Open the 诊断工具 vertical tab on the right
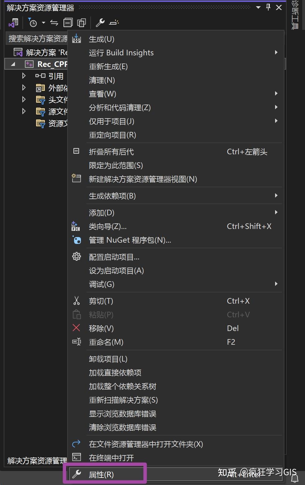Screen dimensions: 305x485 pos(294,14)
